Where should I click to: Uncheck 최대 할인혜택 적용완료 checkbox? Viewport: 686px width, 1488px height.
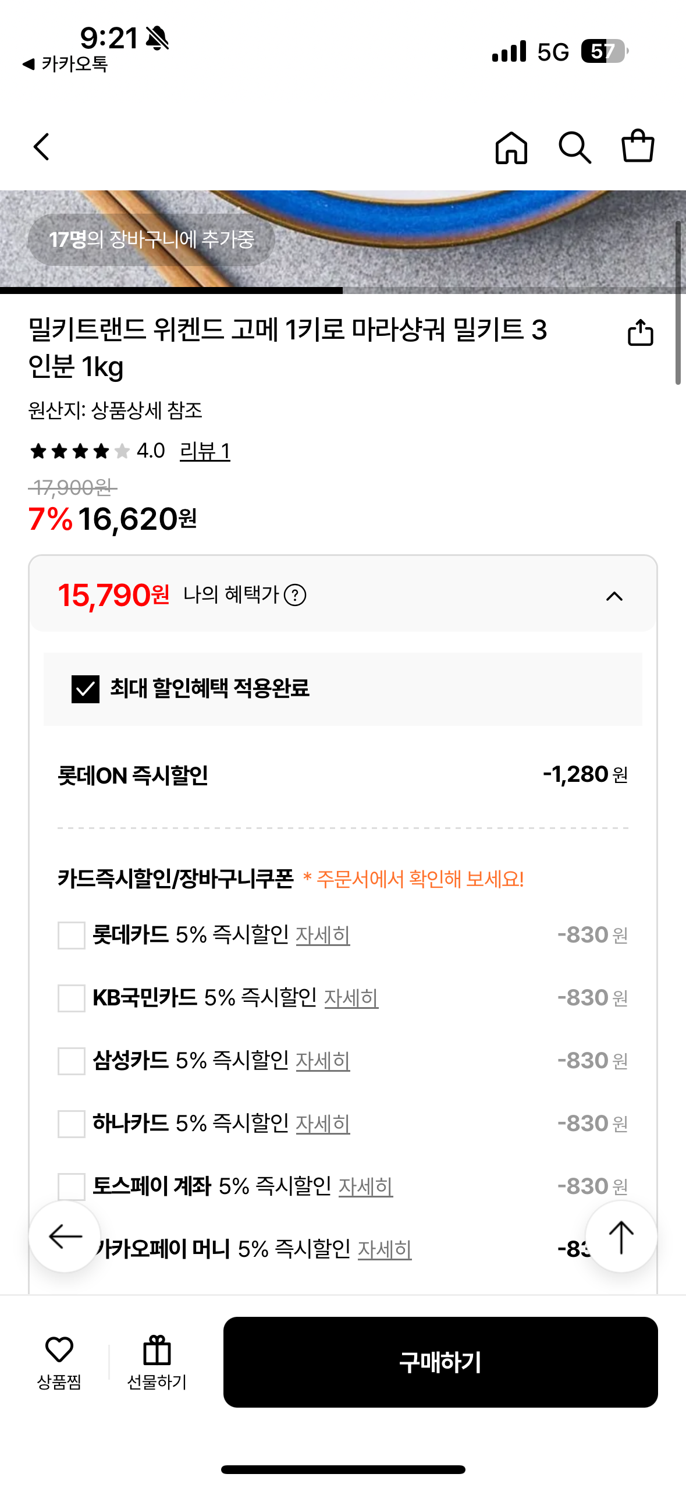(86, 689)
